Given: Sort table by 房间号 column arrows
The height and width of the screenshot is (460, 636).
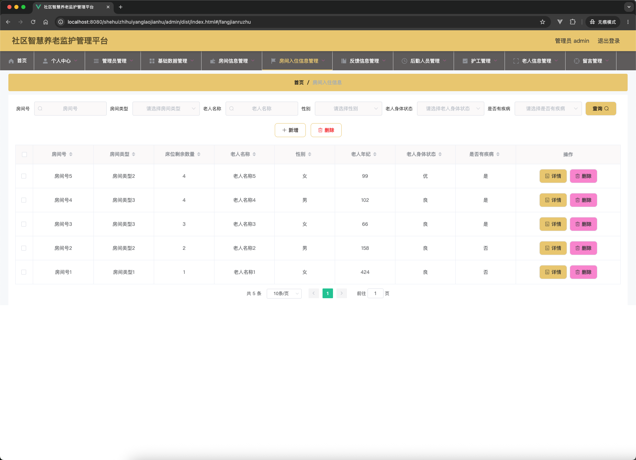Looking at the screenshot, I should click(x=71, y=154).
